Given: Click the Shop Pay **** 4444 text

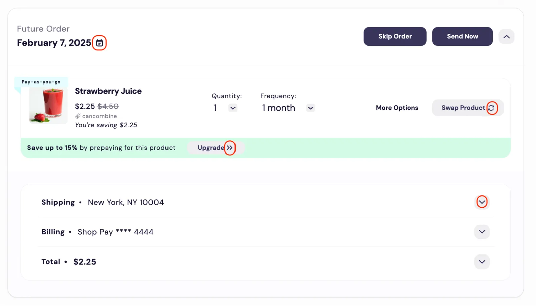Looking at the screenshot, I should (116, 232).
